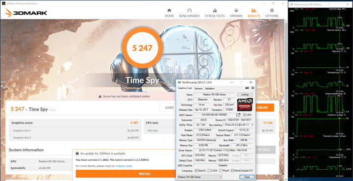This screenshot has width=353, height=181.
Task: Click GPU-Z screenshot camera icon
Action: [247, 88]
